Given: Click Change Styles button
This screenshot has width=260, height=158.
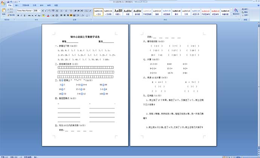Looking at the screenshot, I should coord(236,12).
